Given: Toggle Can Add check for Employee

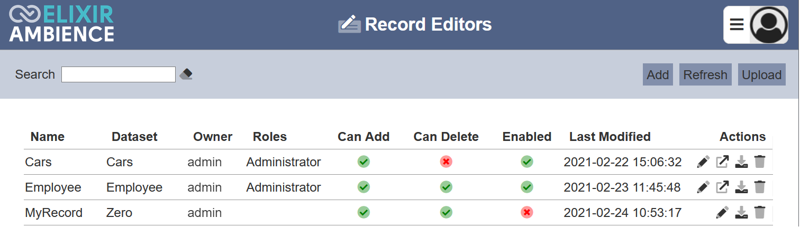Looking at the screenshot, I should [x=363, y=187].
